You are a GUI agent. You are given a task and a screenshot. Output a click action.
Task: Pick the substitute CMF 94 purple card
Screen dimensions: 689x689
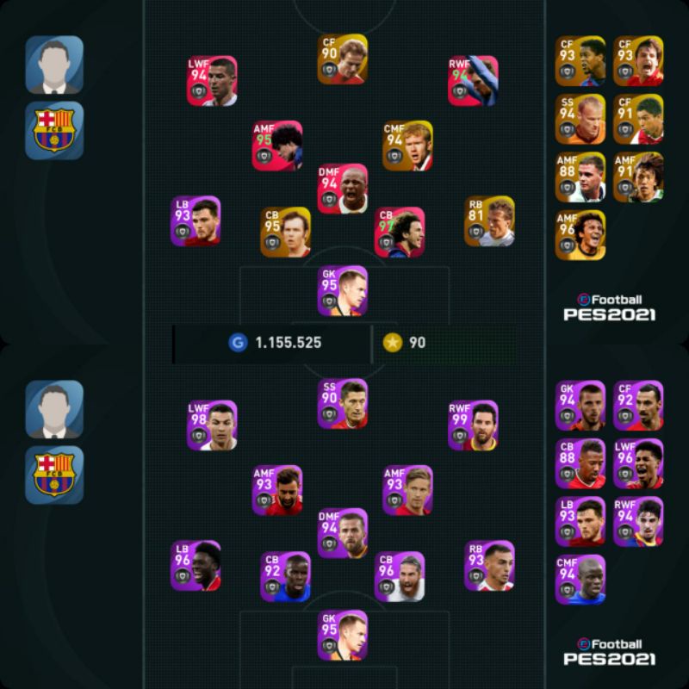click(x=580, y=580)
